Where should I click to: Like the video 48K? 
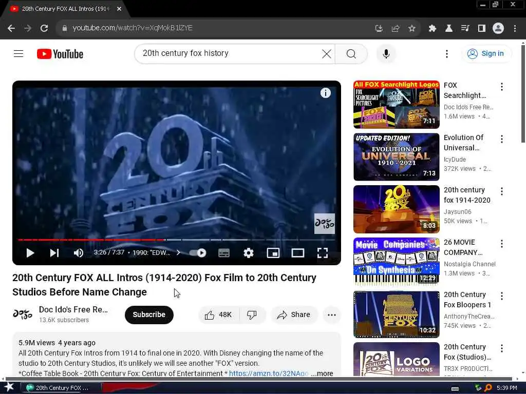(218, 314)
